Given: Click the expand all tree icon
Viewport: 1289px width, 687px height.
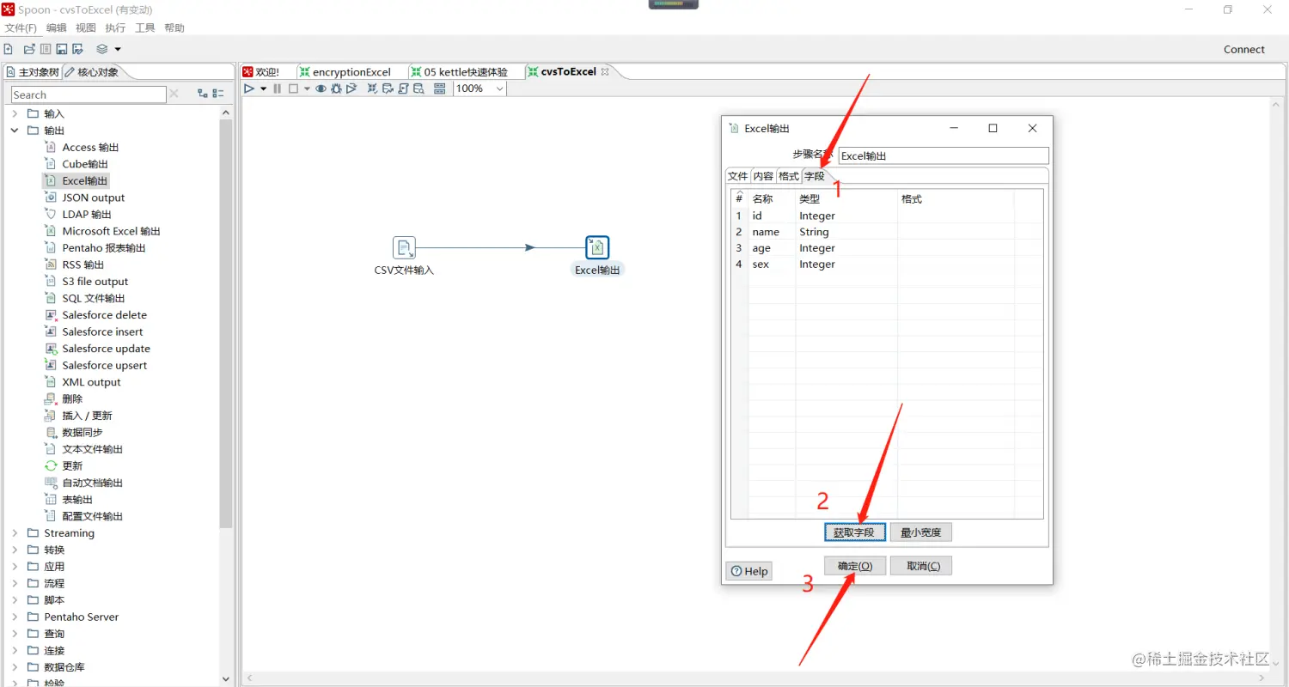Looking at the screenshot, I should coord(203,94).
